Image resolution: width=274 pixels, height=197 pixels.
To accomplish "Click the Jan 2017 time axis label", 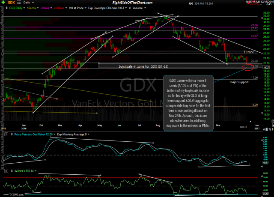I will [257, 127].
